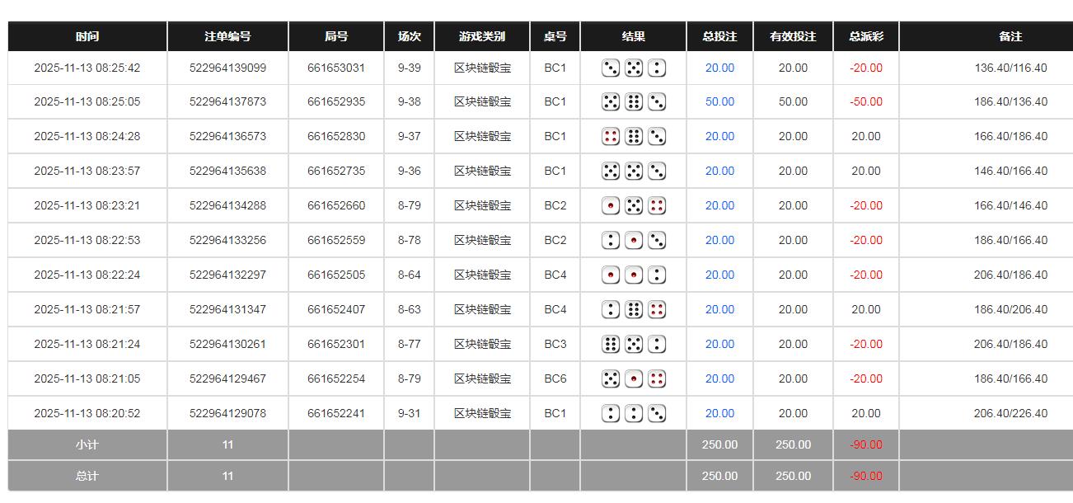Click the middle die in order 522964133256's result

[x=634, y=241]
